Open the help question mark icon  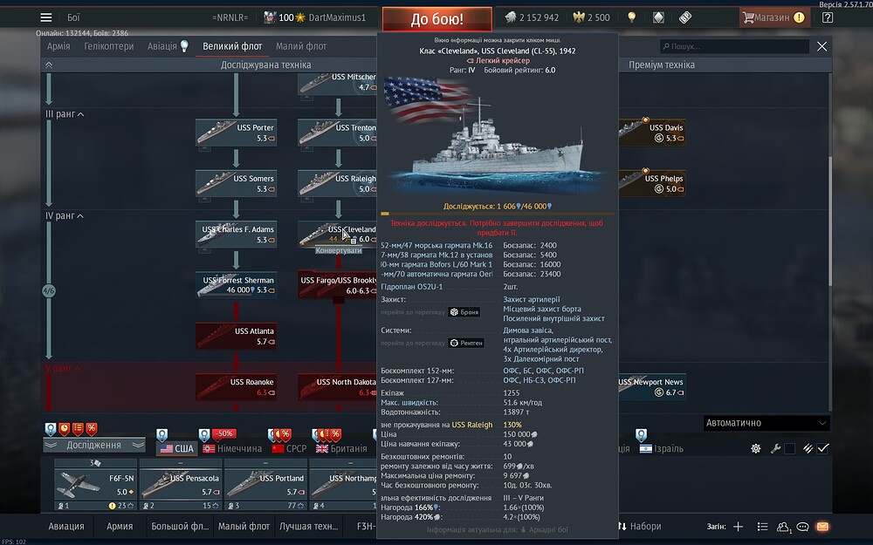[828, 17]
